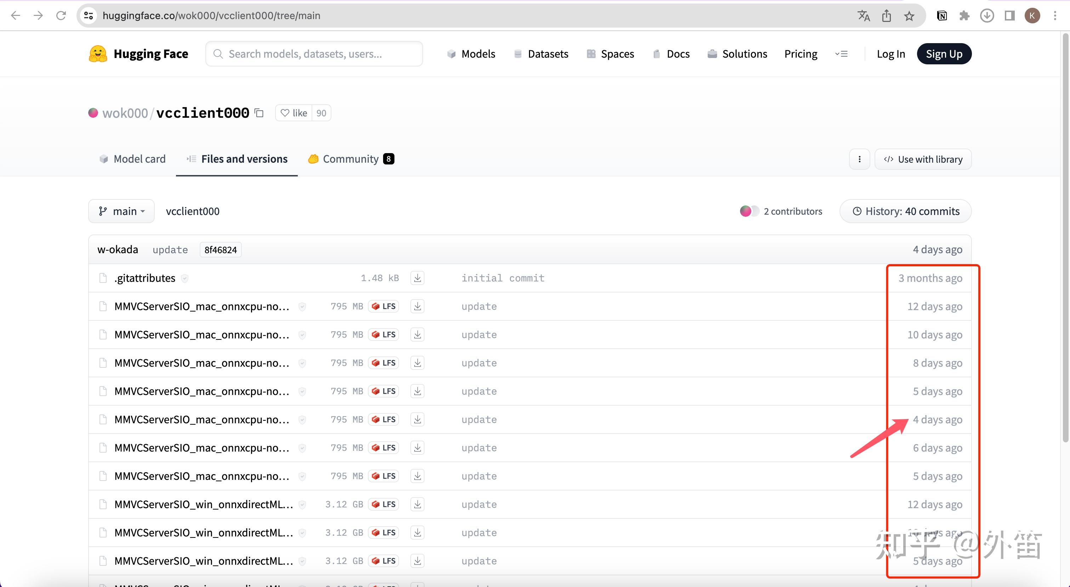Click safety check badge beside .gitattributes
The width and height of the screenshot is (1070, 587).
185,278
